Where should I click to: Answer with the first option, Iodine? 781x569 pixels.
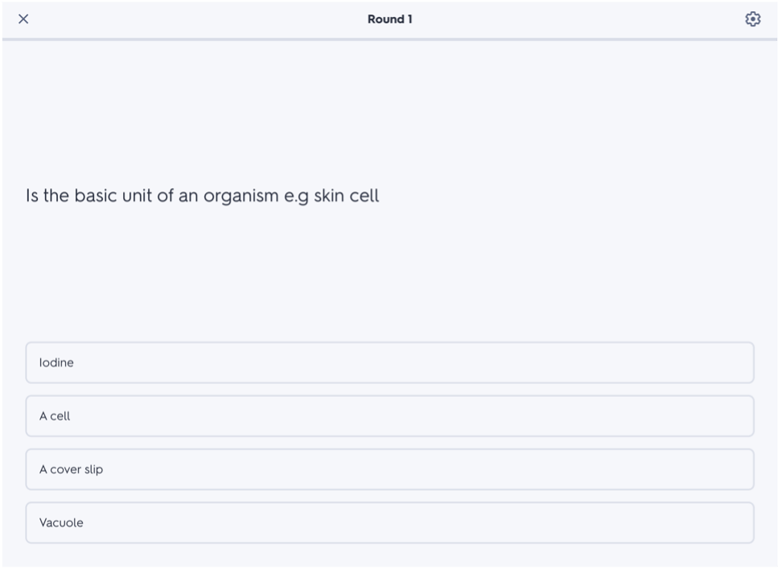point(389,362)
